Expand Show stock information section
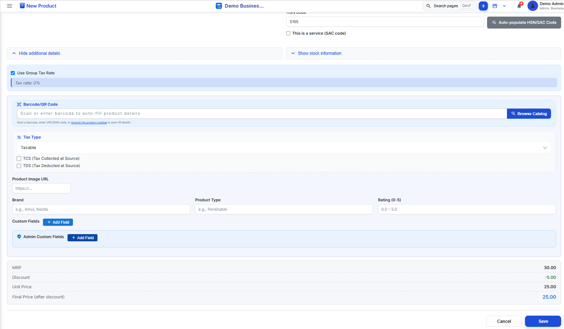 [424, 53]
